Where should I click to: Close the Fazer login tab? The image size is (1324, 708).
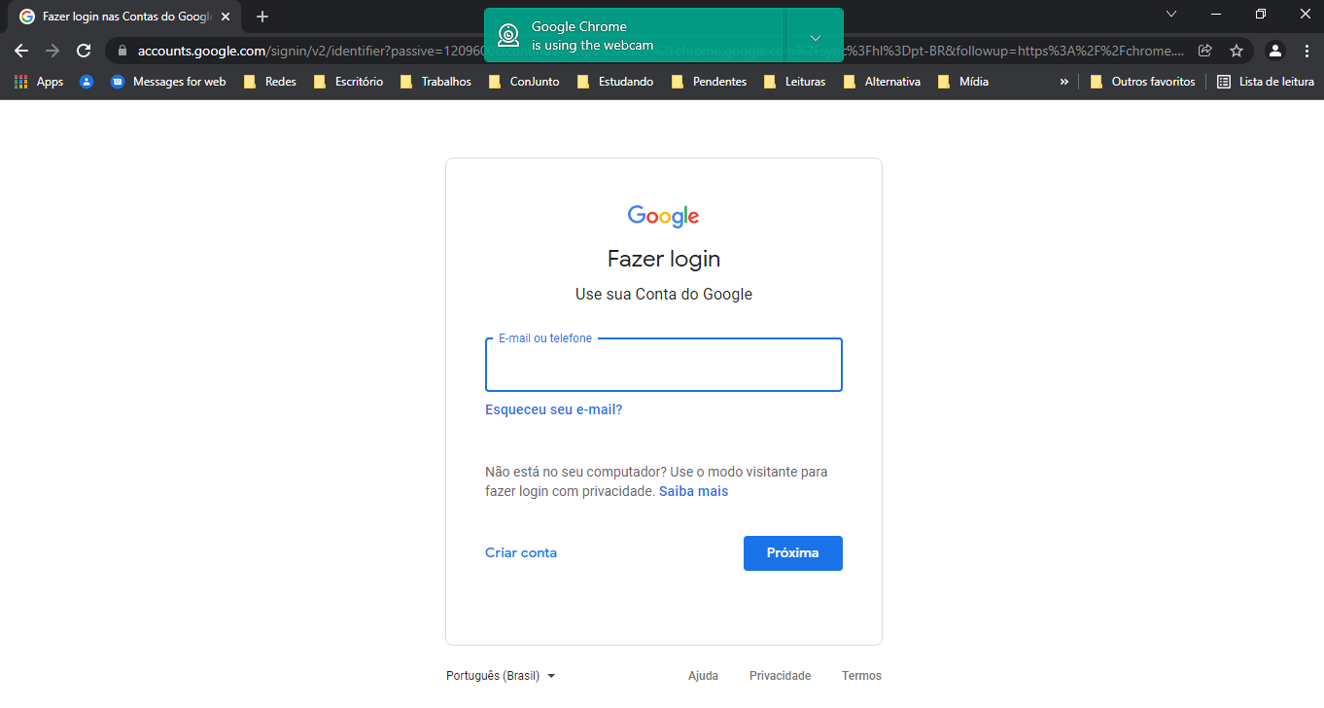pyautogui.click(x=225, y=17)
